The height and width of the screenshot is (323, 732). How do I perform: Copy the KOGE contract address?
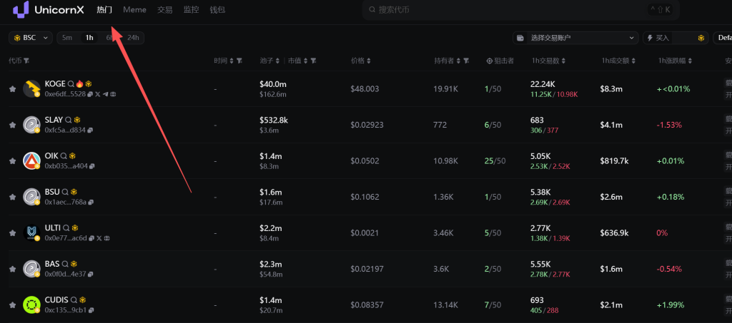[x=90, y=94]
